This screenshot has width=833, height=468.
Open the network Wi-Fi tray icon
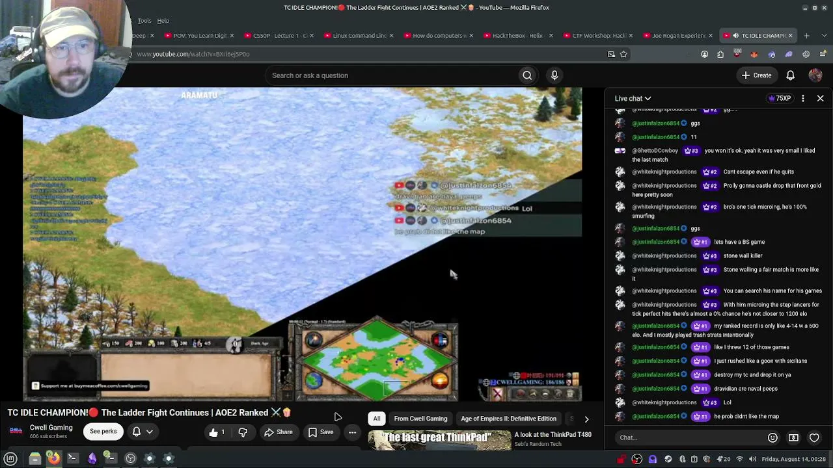(739, 460)
